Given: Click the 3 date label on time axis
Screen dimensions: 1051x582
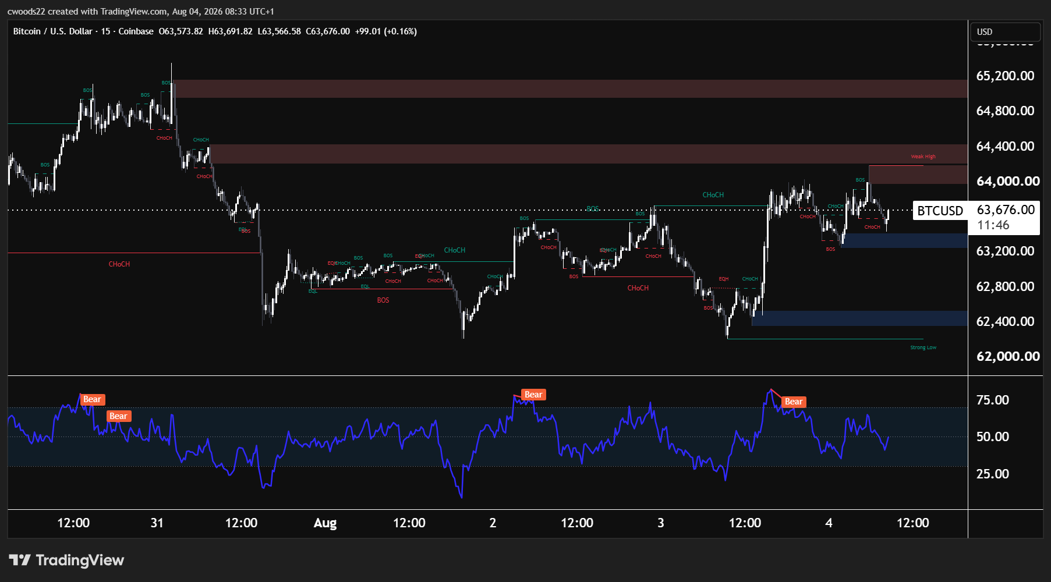Looking at the screenshot, I should [x=661, y=523].
